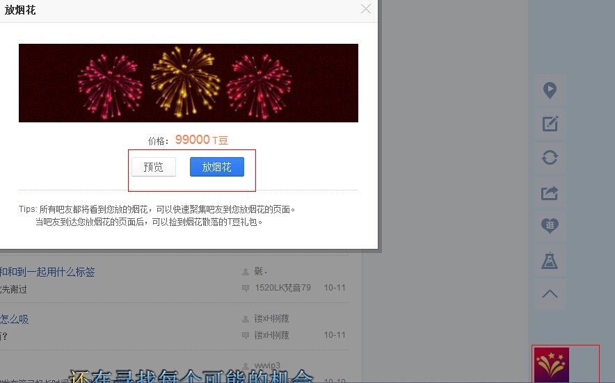Image resolution: width=615 pixels, height=383 pixels.
Task: Open the thread 和和到一起用什么标签
Action: pyautogui.click(x=47, y=272)
